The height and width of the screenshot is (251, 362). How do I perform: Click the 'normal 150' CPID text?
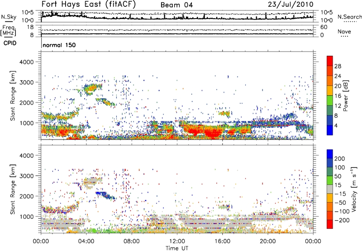pyautogui.click(x=59, y=45)
